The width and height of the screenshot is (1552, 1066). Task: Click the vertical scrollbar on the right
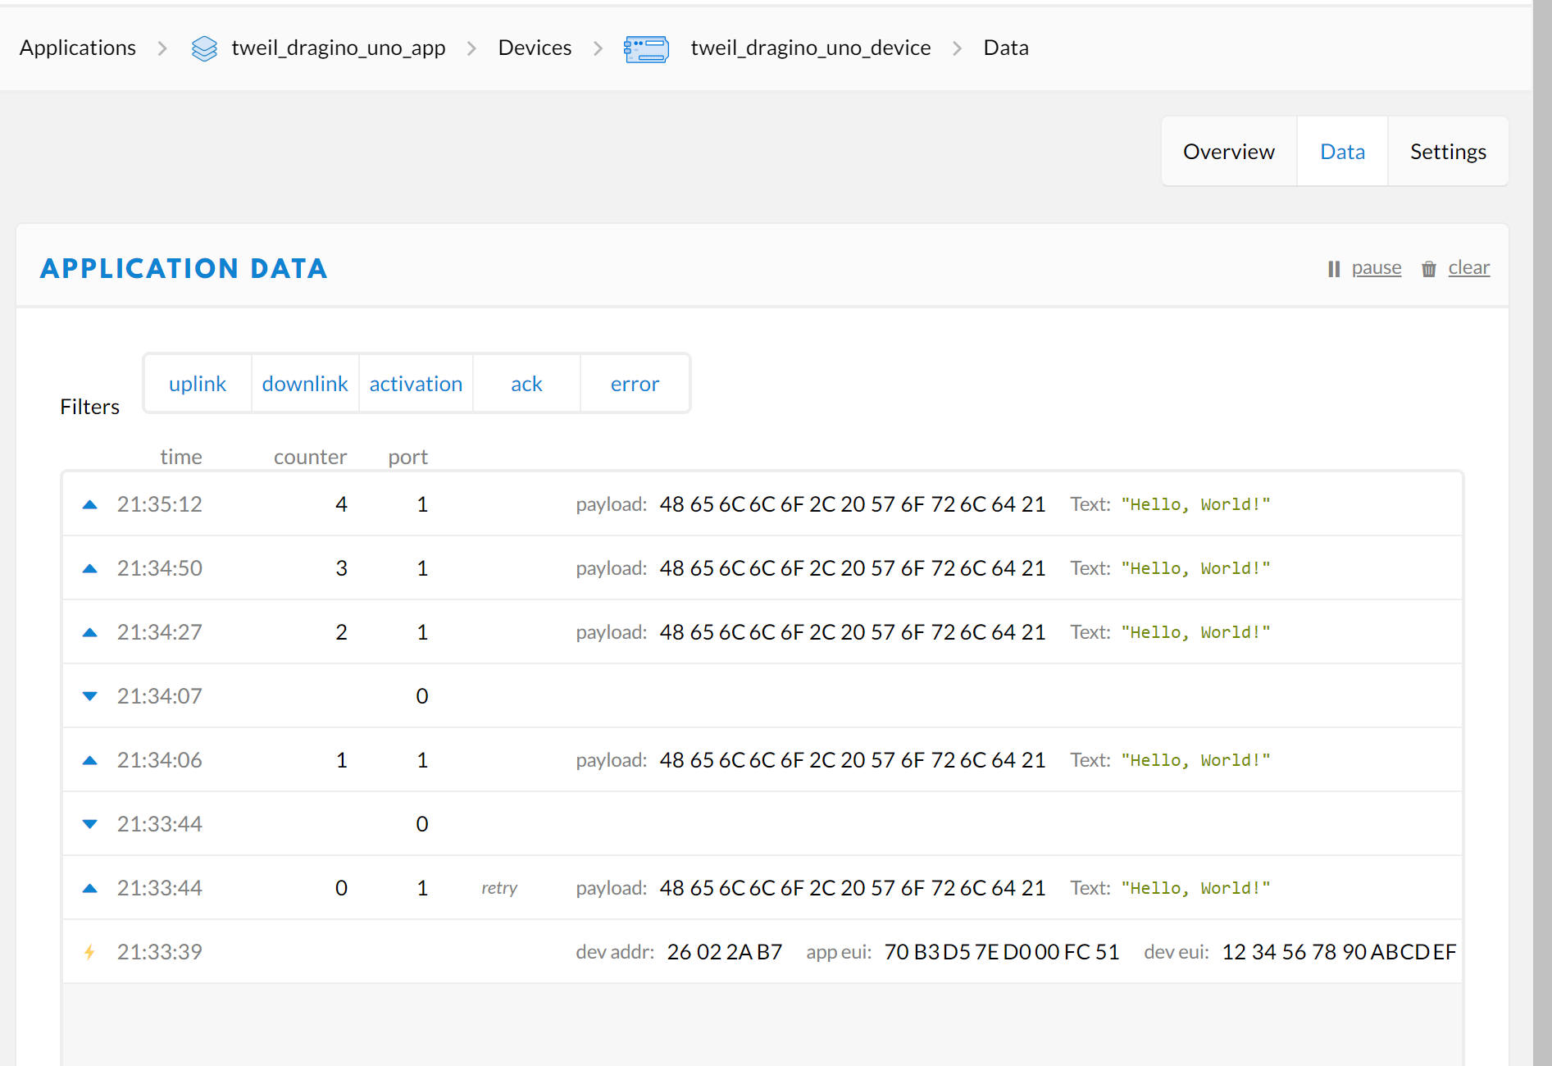[x=1542, y=533]
